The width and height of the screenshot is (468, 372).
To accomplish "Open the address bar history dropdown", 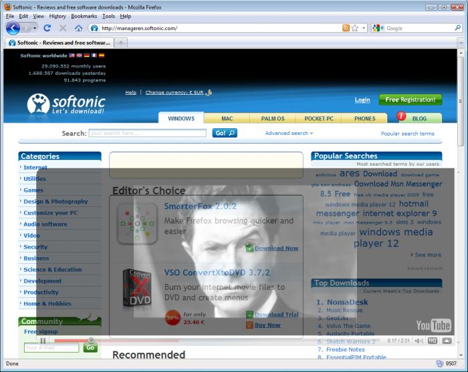I will tap(364, 28).
